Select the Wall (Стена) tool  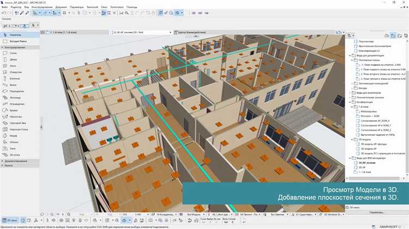(20, 53)
